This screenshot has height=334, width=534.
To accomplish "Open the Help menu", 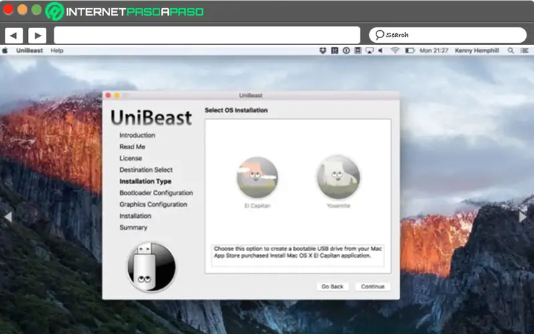I will [x=57, y=51].
